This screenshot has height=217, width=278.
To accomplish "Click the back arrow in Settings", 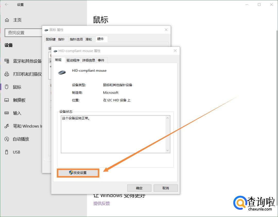I will click(7, 5).
